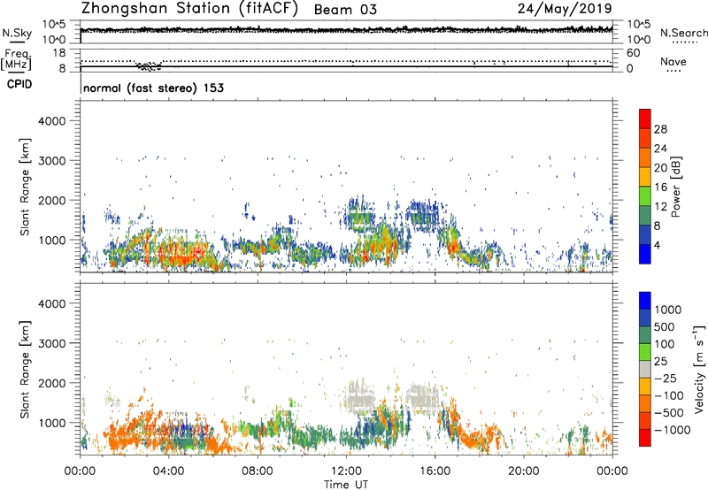Click the "12" tick on Power scale

[x=660, y=207]
